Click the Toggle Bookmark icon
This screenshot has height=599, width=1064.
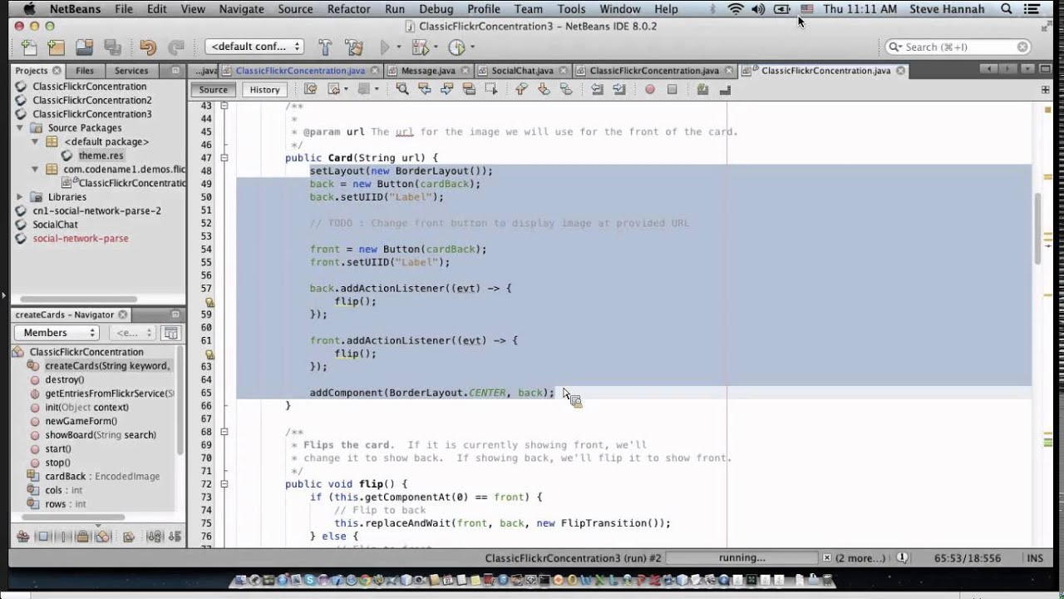point(567,89)
